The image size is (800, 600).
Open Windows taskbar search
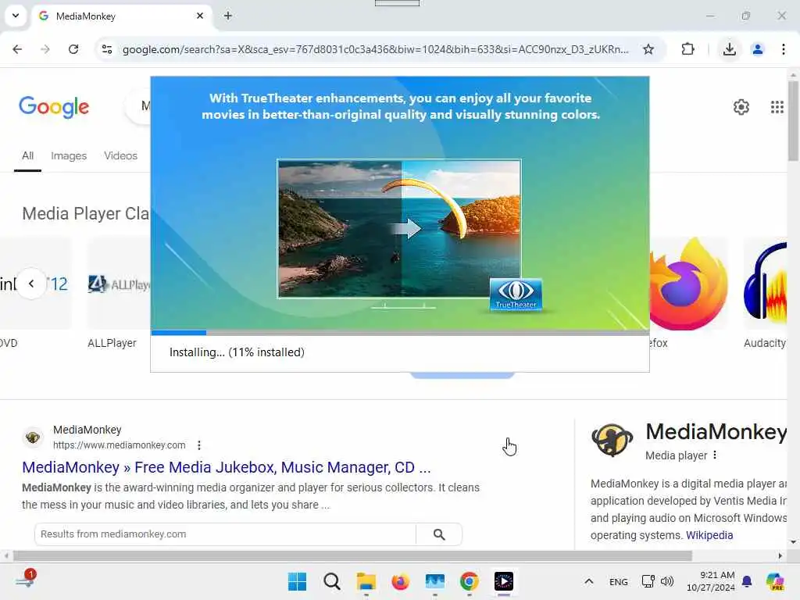pos(331,581)
